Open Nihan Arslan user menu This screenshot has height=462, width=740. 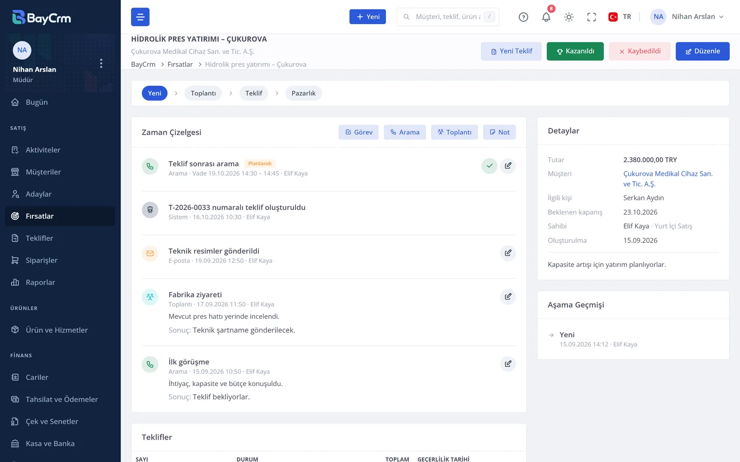[x=688, y=17]
